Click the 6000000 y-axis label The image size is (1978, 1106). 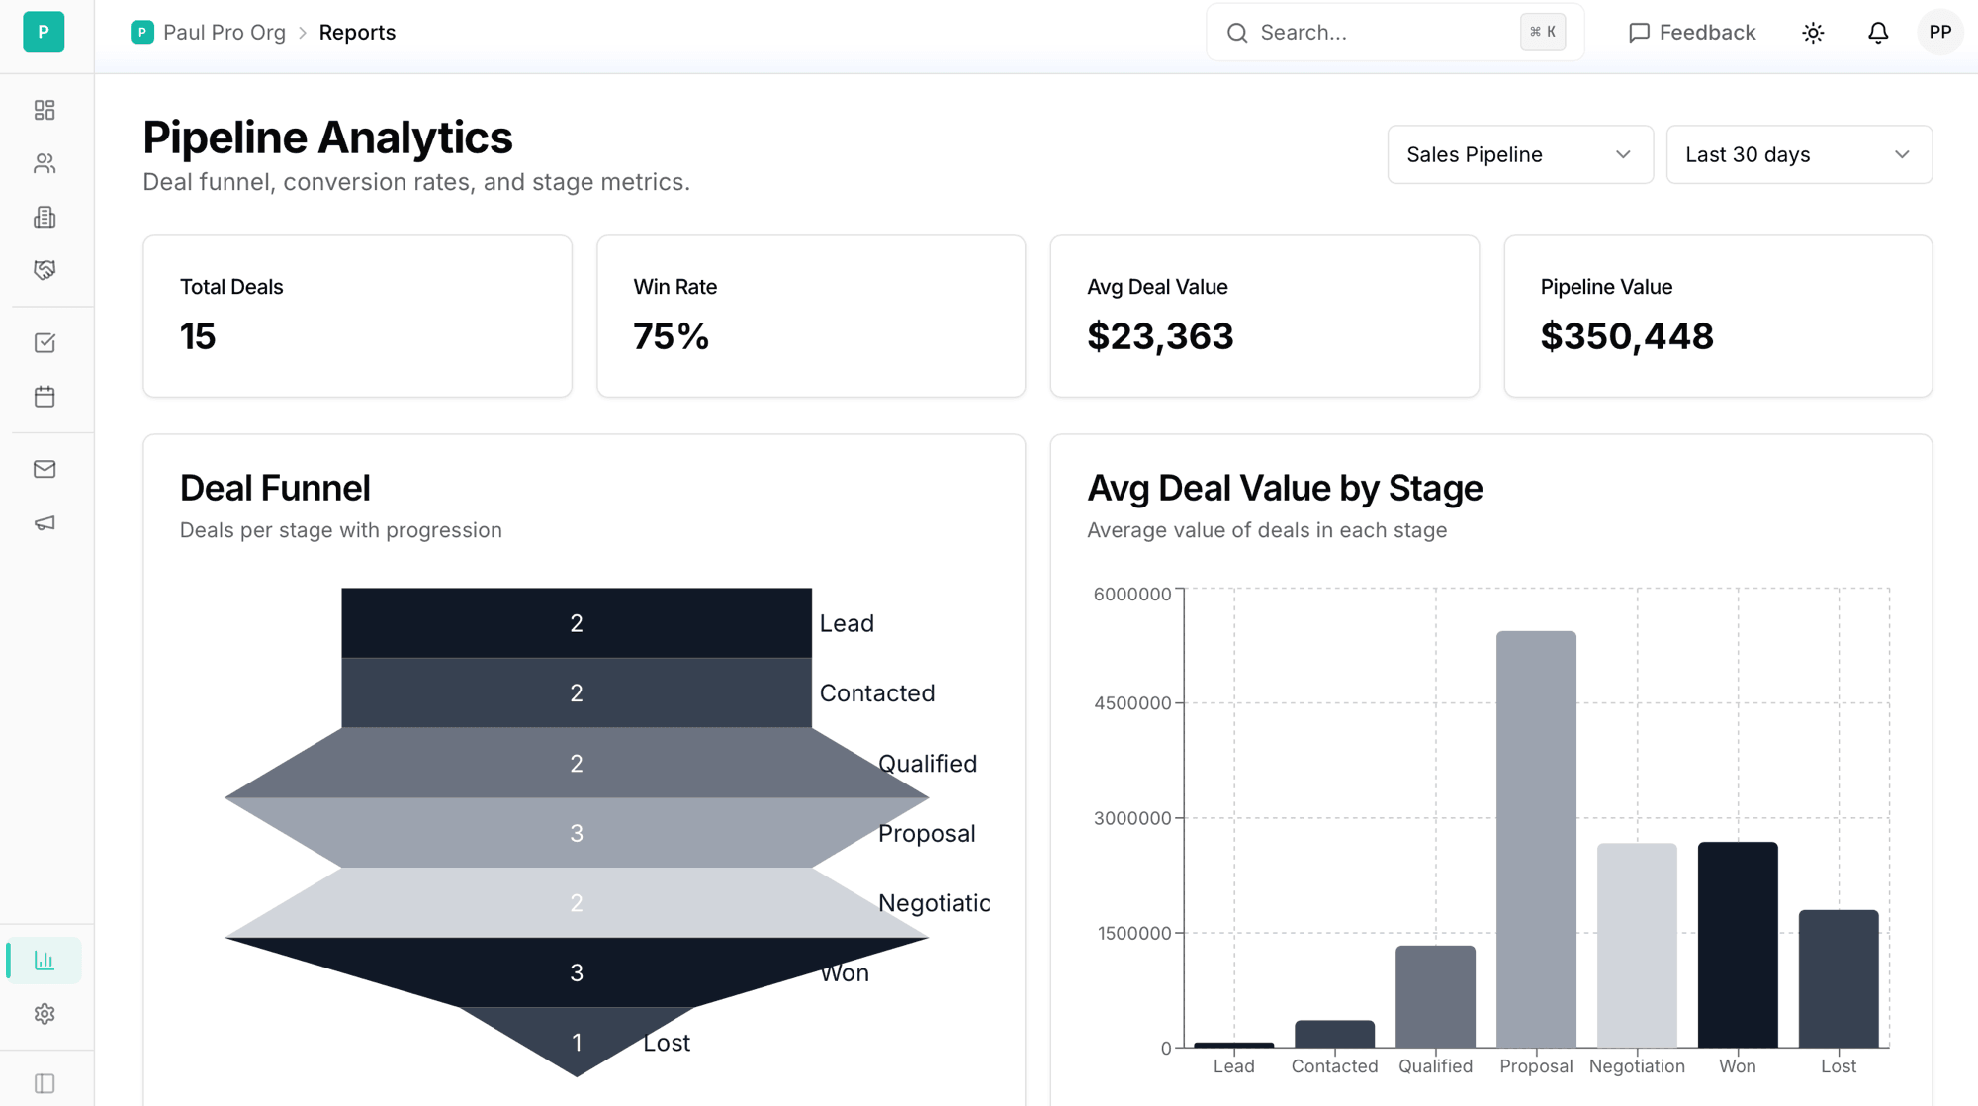coord(1132,594)
